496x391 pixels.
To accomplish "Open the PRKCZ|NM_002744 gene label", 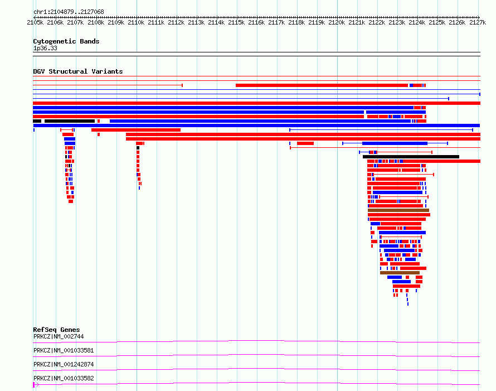I will point(59,336).
